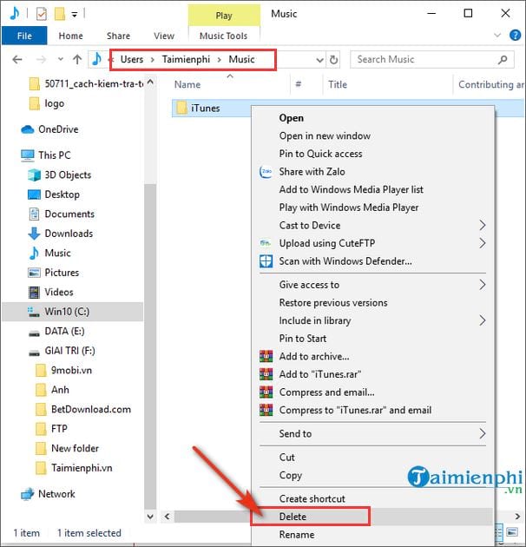Viewport: 526px width, 547px height.
Task: Open Network in navigation pane
Action: coord(48,494)
